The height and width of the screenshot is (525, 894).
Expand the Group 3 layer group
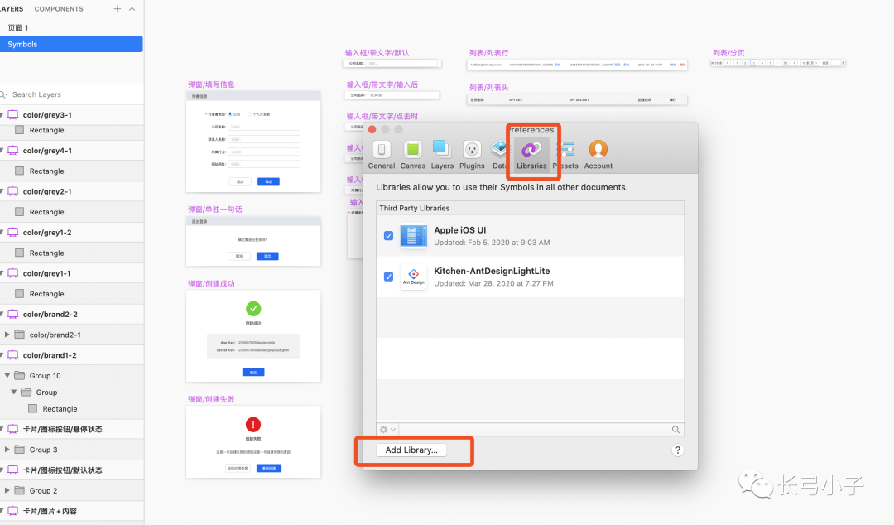[7, 450]
